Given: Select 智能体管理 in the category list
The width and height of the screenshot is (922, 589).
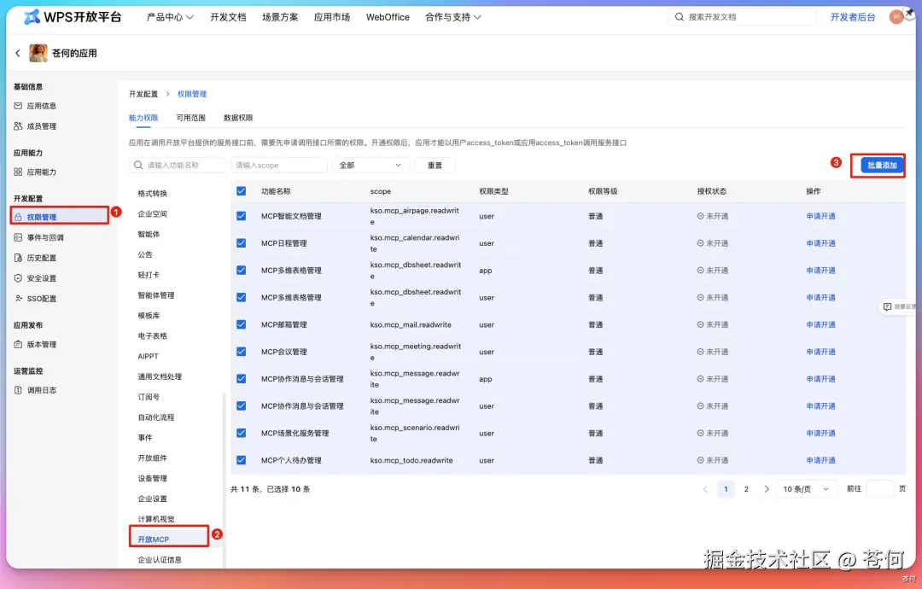Looking at the screenshot, I should point(156,295).
